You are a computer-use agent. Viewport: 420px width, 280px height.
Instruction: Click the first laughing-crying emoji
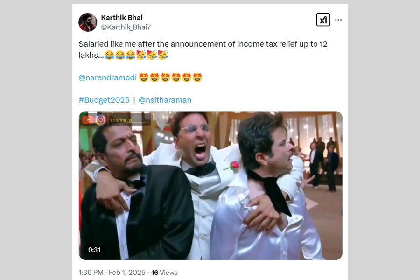109,56
